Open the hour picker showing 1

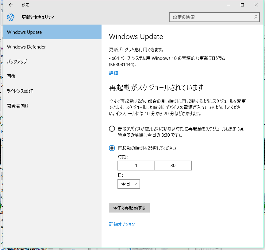point(136,165)
